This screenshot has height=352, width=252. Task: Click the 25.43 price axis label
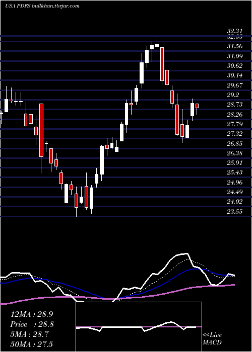(x=235, y=172)
